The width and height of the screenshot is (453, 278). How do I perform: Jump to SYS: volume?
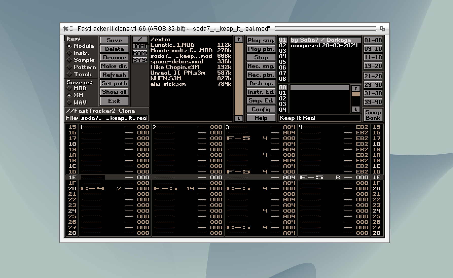tap(140, 60)
